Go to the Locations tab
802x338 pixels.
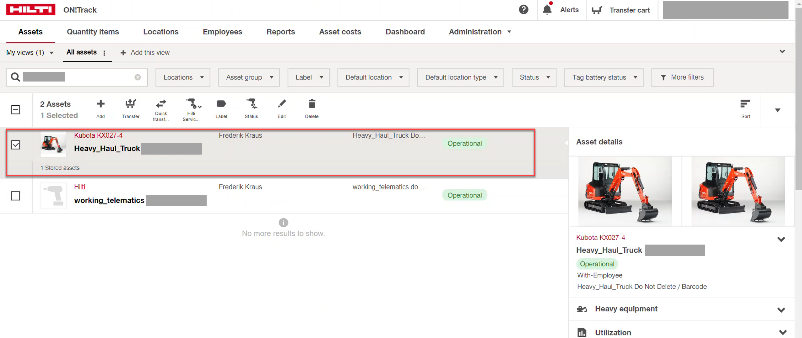click(161, 32)
